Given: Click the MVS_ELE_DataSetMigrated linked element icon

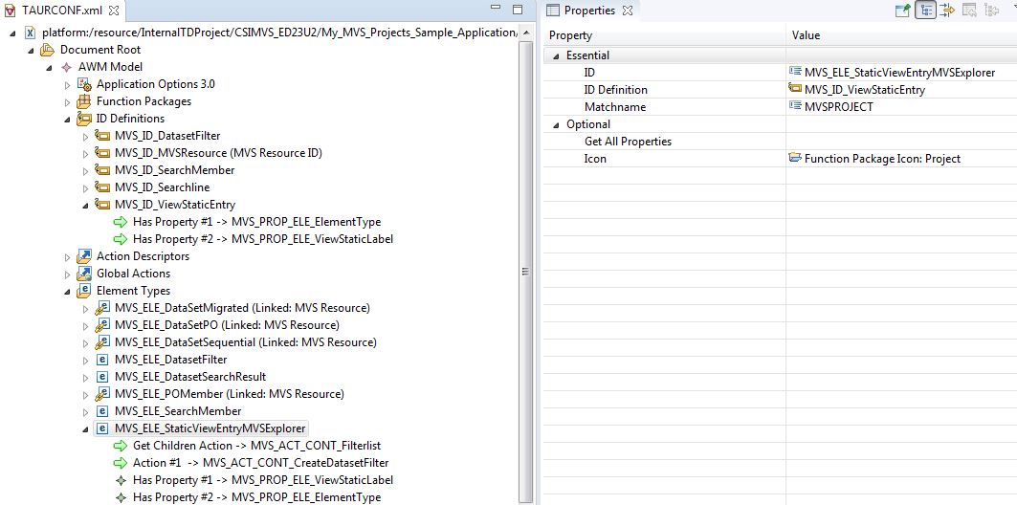Looking at the screenshot, I should (x=102, y=308).
